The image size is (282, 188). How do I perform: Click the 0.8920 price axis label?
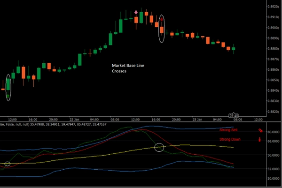(x=271, y=7)
